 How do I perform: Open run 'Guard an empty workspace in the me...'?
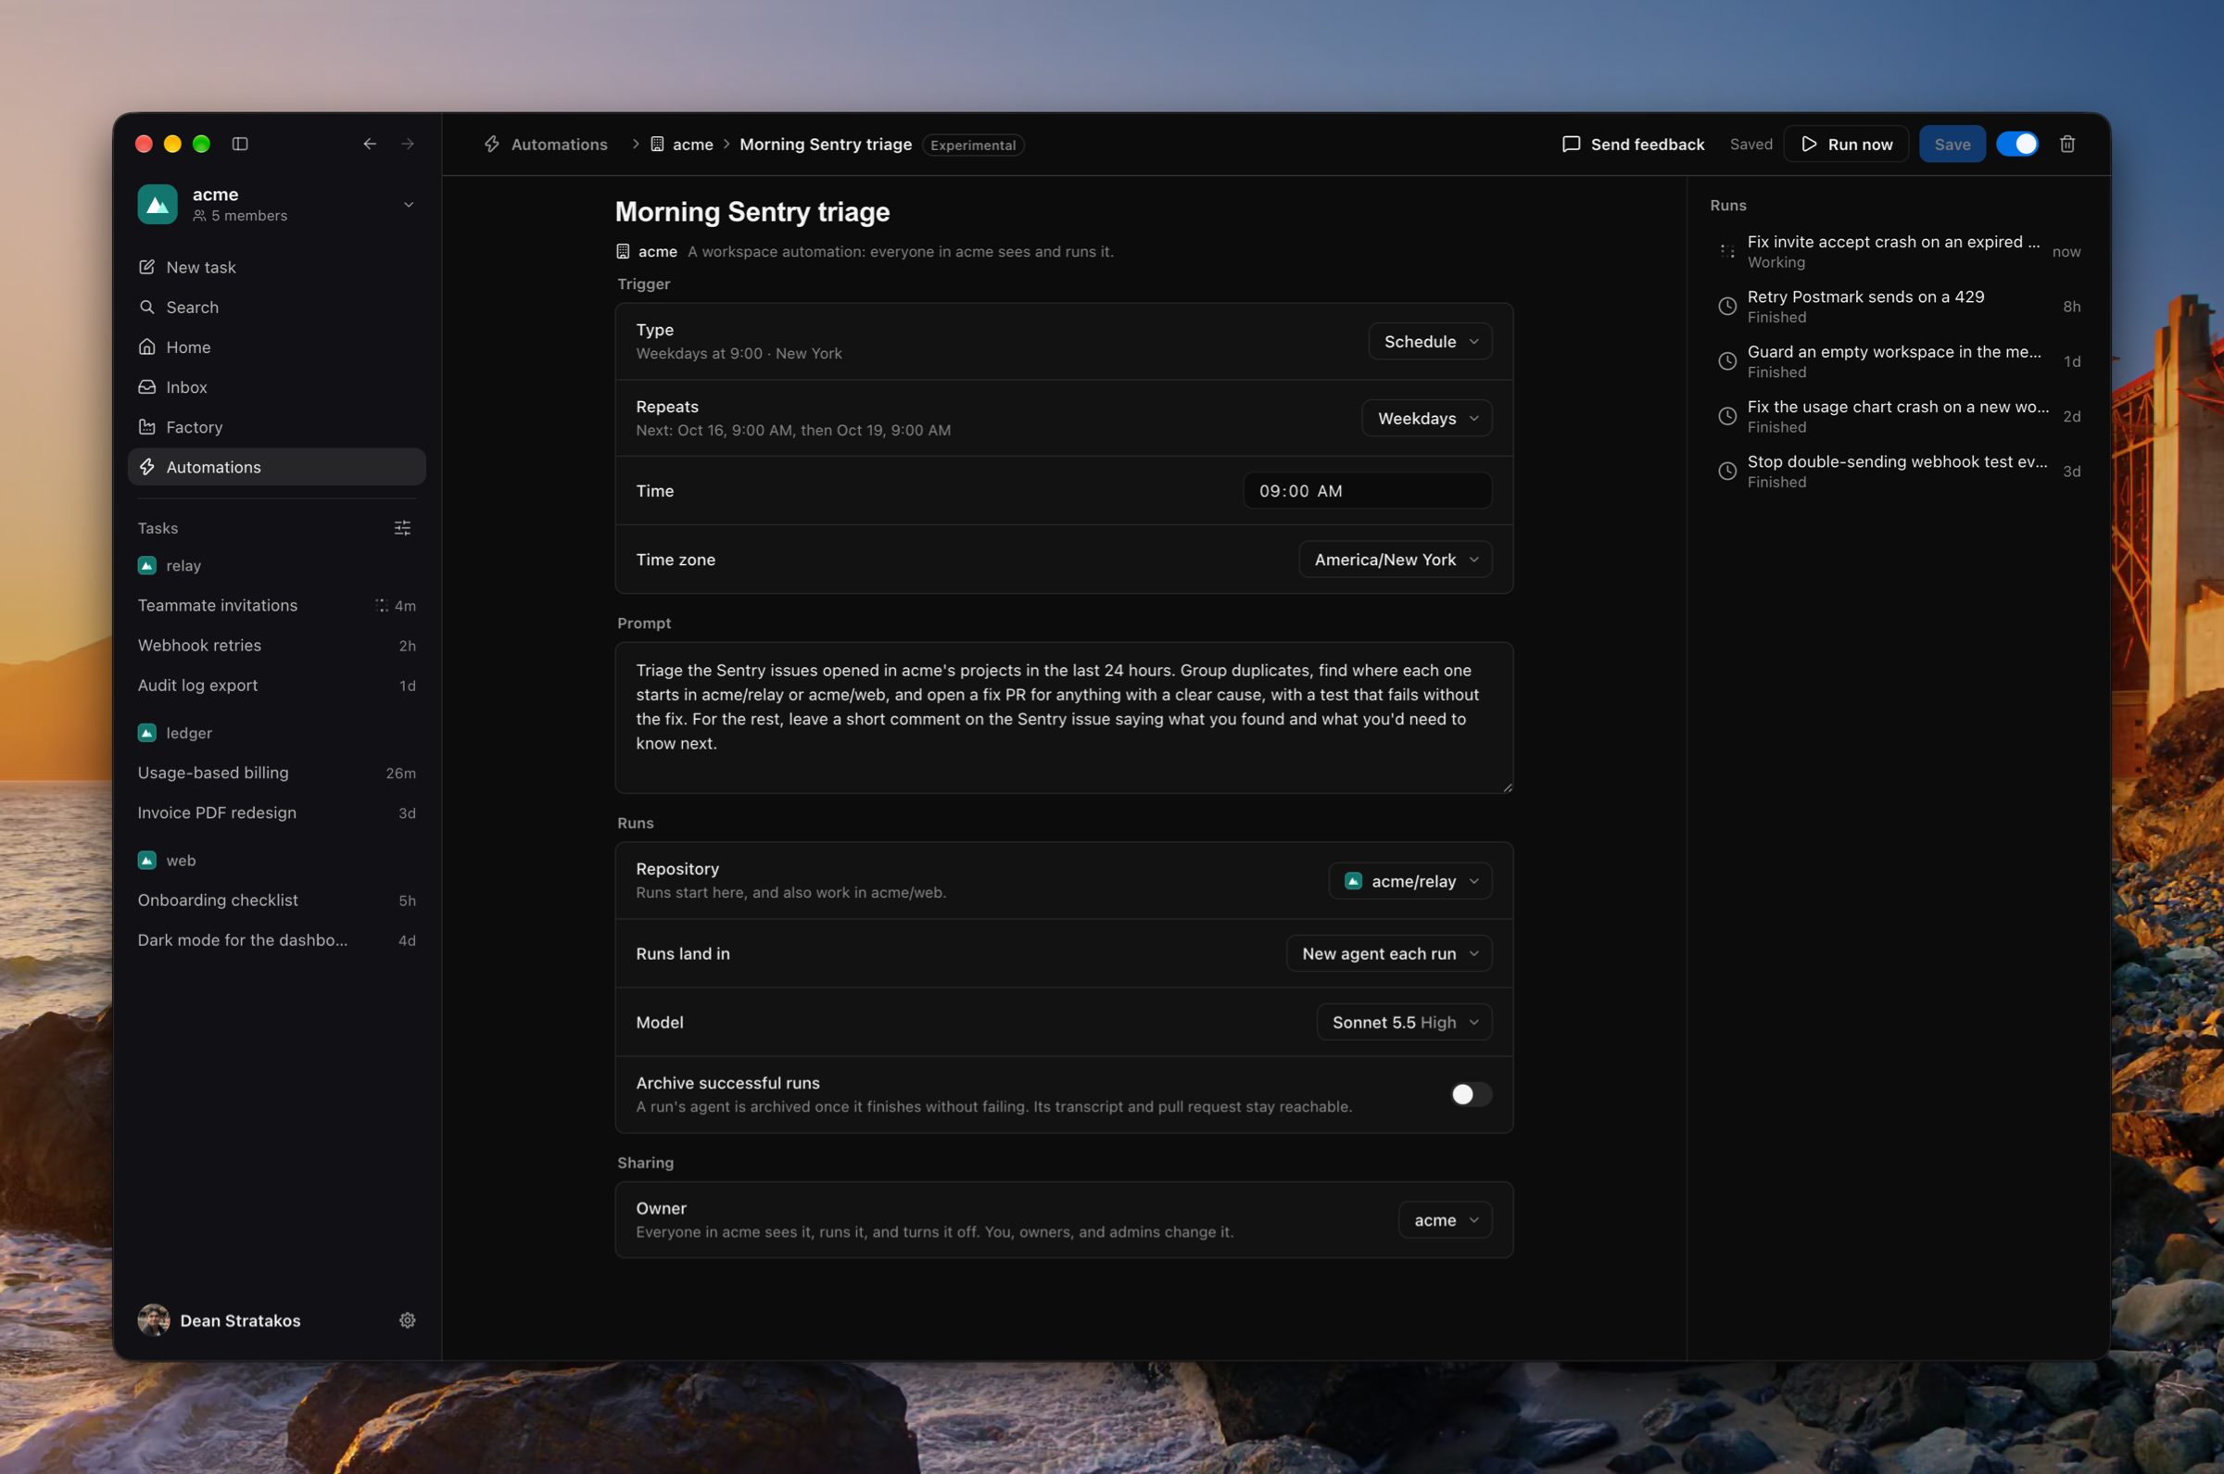click(1899, 361)
